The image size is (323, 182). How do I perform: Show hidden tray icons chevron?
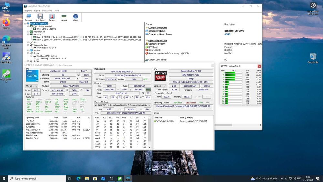pyautogui.click(x=282, y=178)
